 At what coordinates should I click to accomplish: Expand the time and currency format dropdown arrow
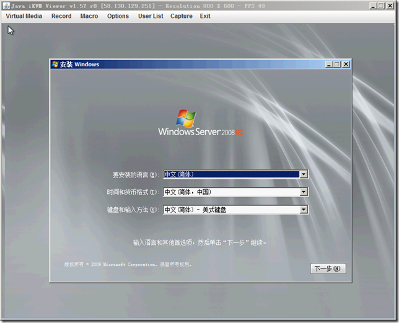point(304,192)
